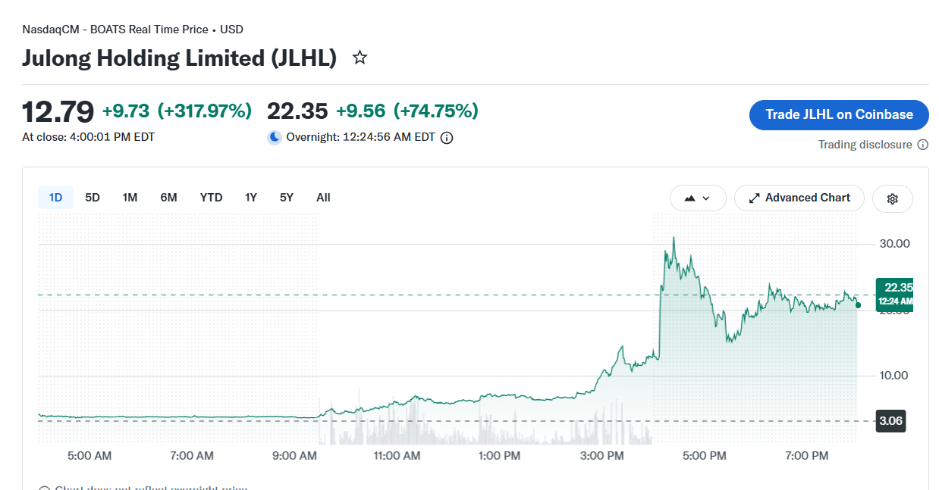
Task: Expand the chart type dropdown chevron
Action: pos(706,198)
